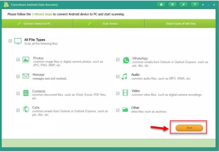Expand the title bar dropdown arrow menu
219x152 pixels.
pyautogui.click(x=203, y=5)
